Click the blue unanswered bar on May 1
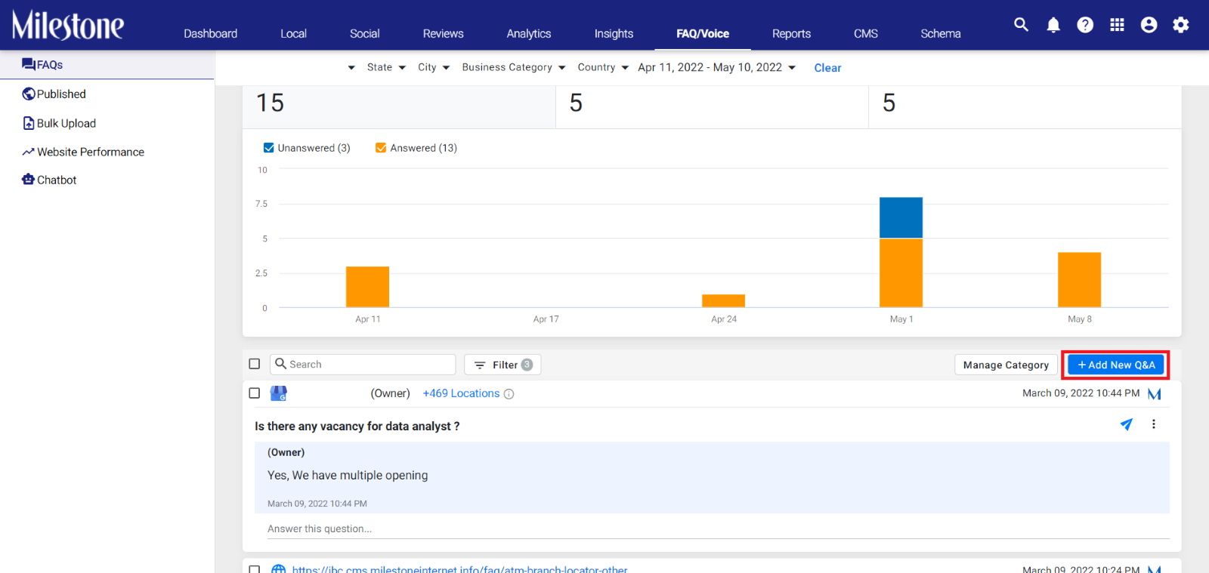The height and width of the screenshot is (573, 1209). click(901, 217)
